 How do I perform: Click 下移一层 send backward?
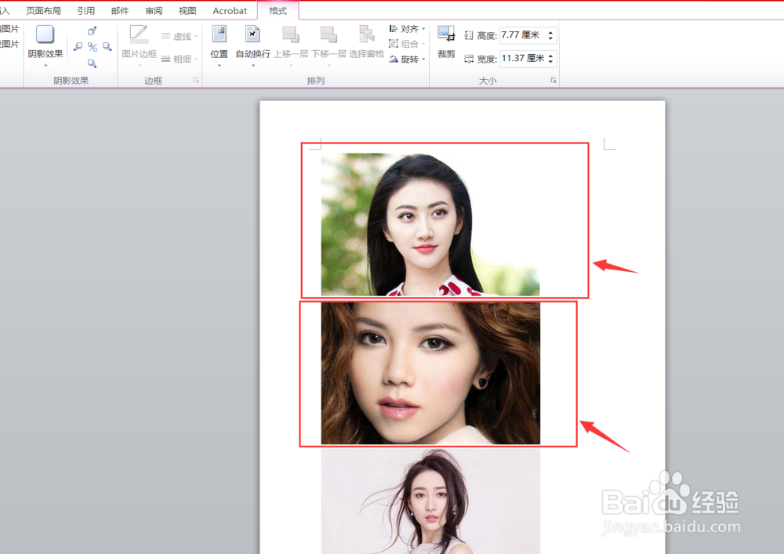click(328, 45)
